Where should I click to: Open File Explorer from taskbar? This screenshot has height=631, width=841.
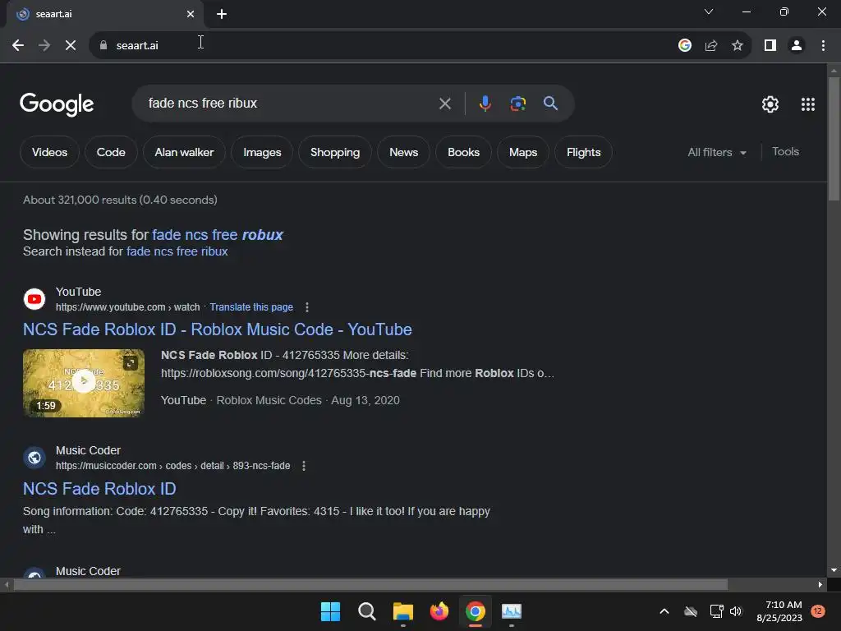click(x=402, y=611)
